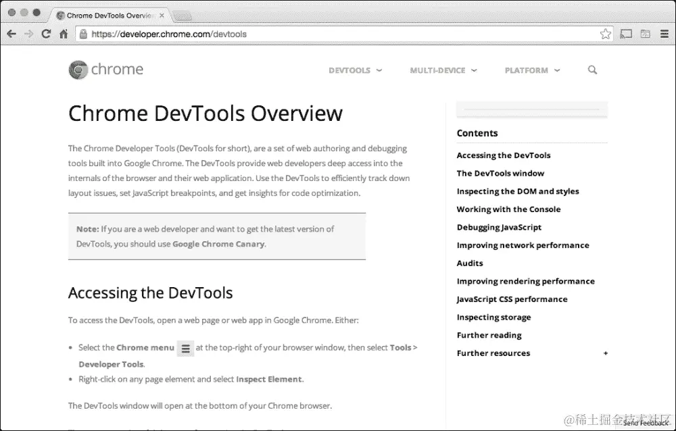The height and width of the screenshot is (431, 676).
Task: Open the folder extension icon in toolbar
Action: coord(646,34)
